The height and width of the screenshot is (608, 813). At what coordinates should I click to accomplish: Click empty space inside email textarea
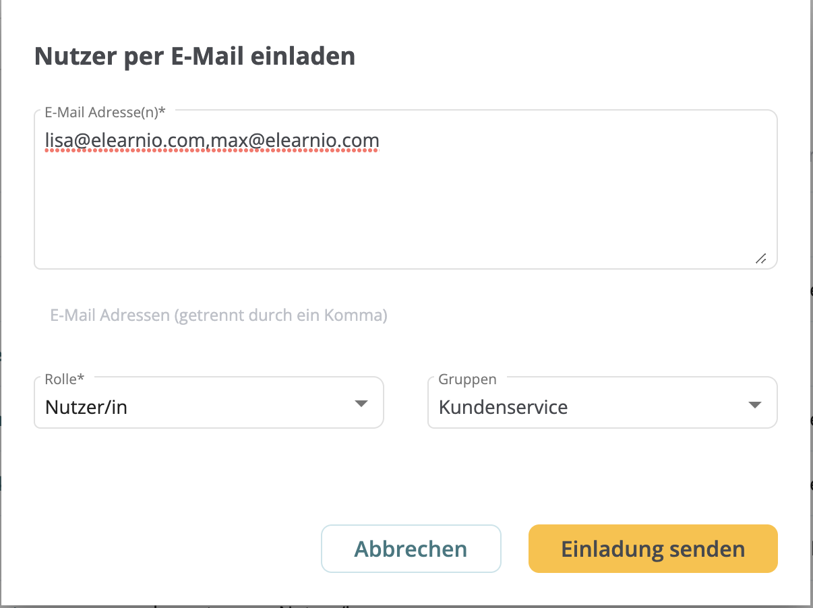pos(404,209)
